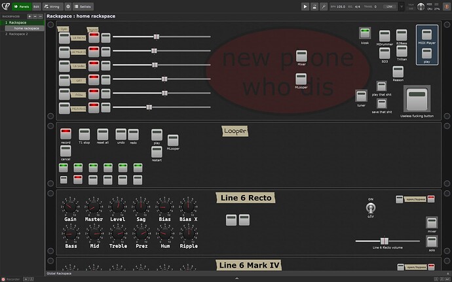Click the looper restart button

pyautogui.click(x=157, y=152)
